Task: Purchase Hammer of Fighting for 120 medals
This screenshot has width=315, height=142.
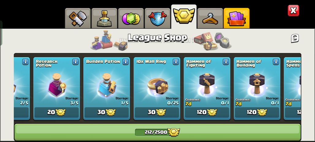Action: click(x=207, y=112)
